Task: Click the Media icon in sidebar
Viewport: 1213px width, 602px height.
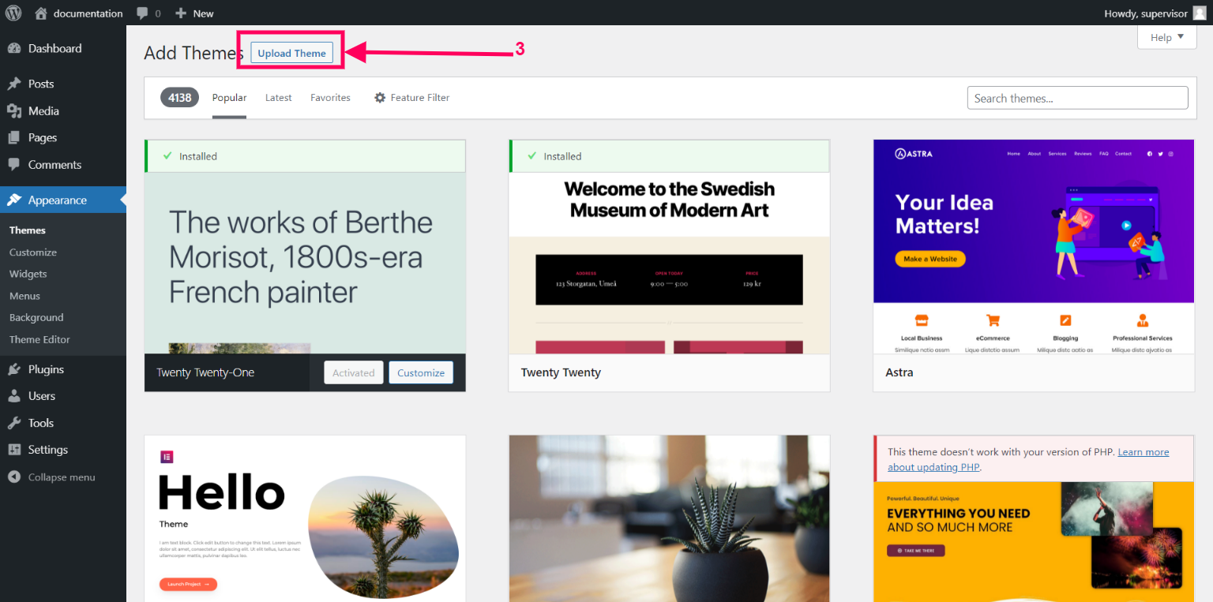Action: [x=14, y=111]
